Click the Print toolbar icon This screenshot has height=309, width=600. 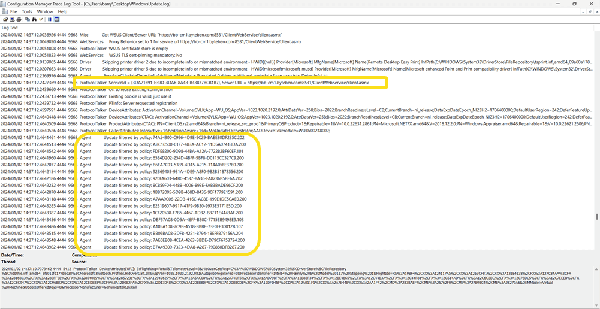pyautogui.click(x=19, y=19)
